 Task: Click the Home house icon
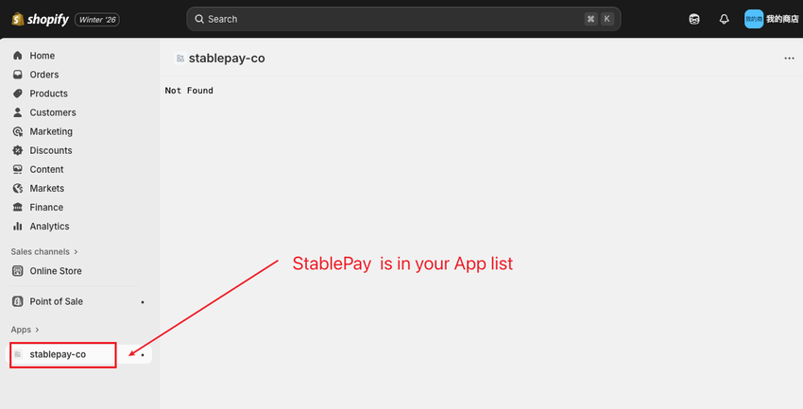pyautogui.click(x=18, y=56)
